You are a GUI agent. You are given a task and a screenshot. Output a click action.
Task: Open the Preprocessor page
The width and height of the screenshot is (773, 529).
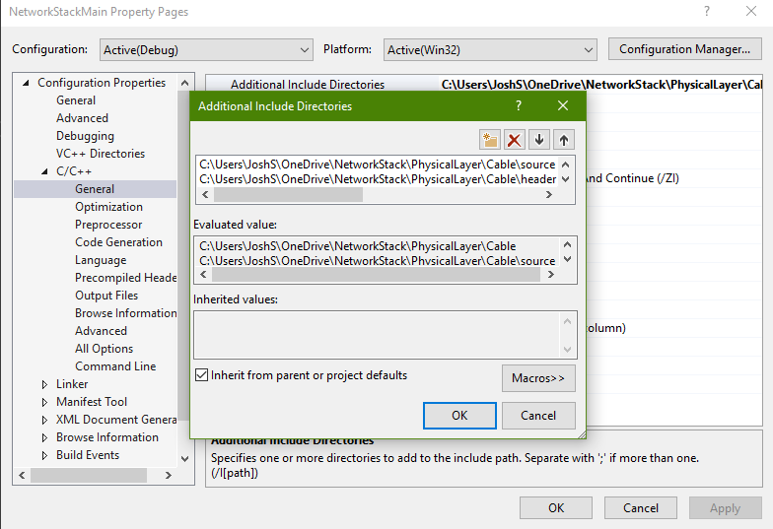click(x=108, y=225)
